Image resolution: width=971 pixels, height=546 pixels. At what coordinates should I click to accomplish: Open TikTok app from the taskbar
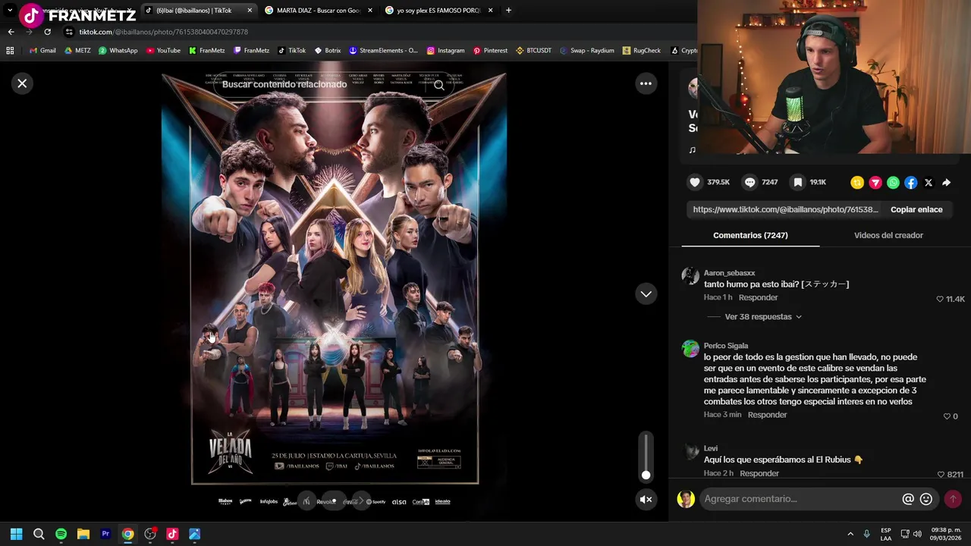pyautogui.click(x=172, y=534)
